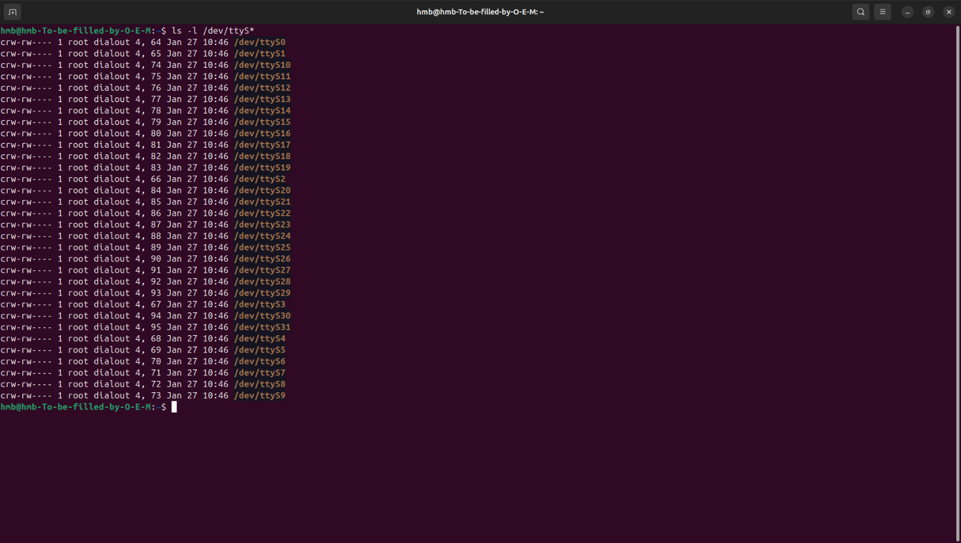Viewport: 961px width, 543px height.
Task: Click the window title hmb@hmb-To-be-filled-by-O-E-M
Action: (480, 12)
